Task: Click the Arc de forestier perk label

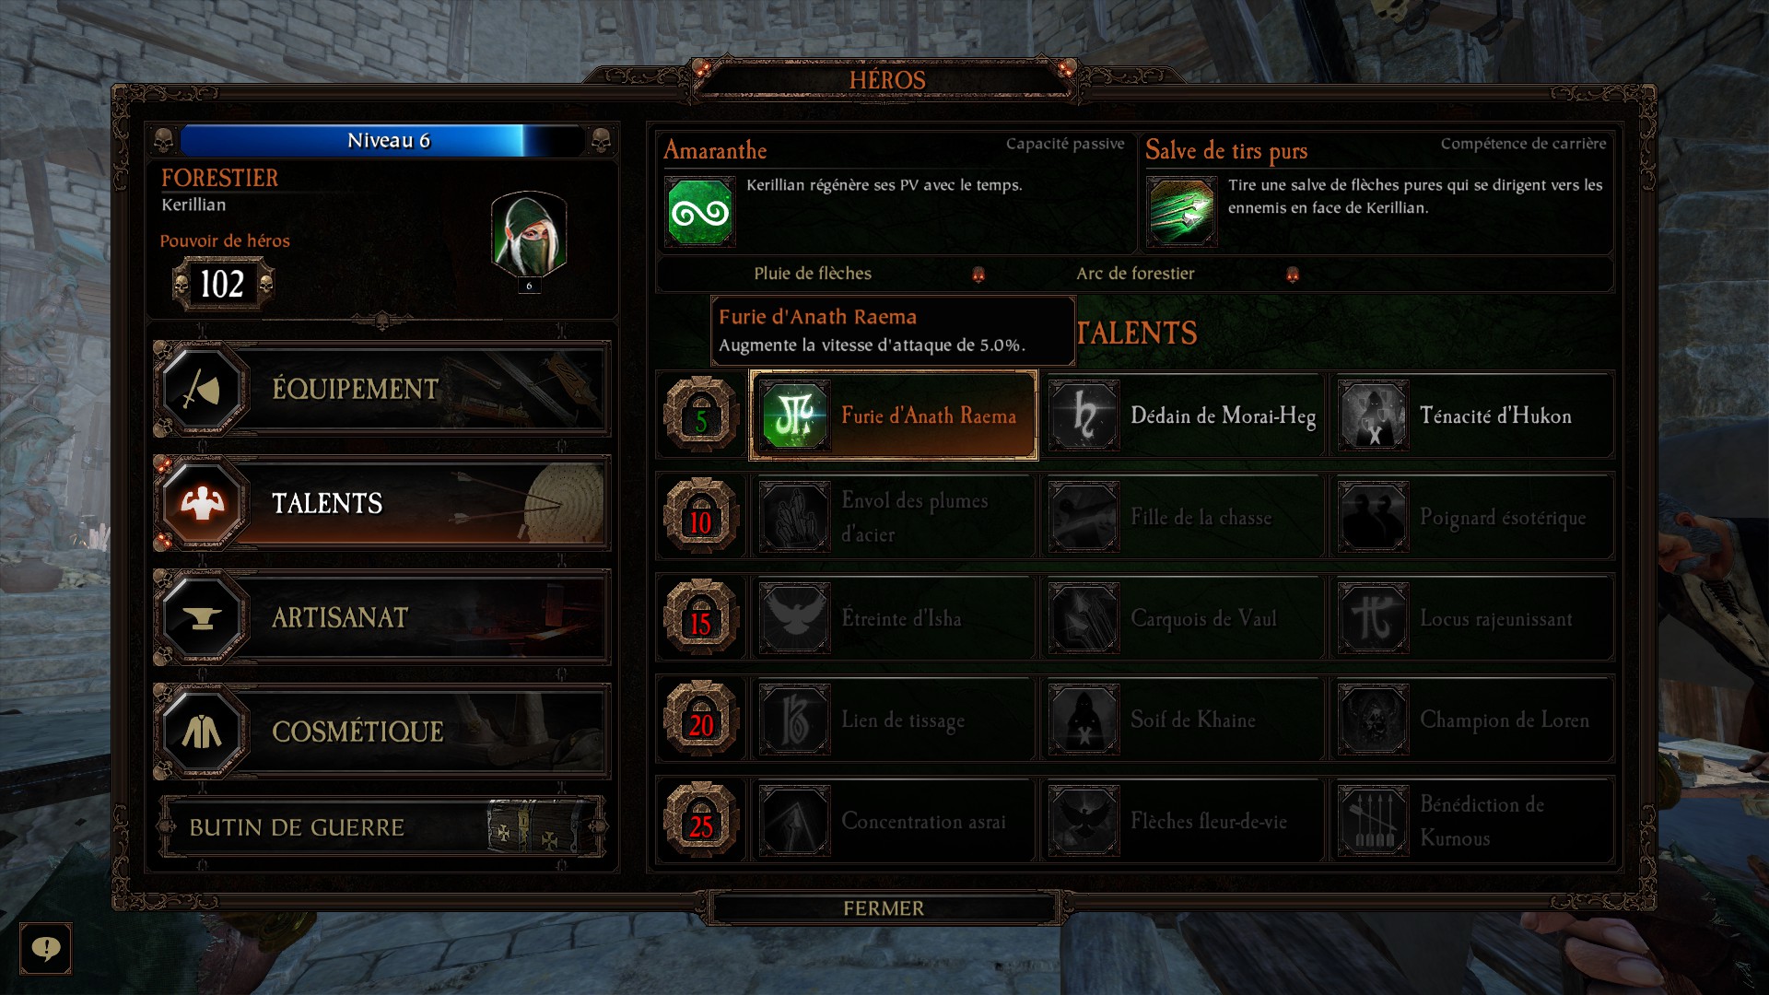Action: [1135, 274]
